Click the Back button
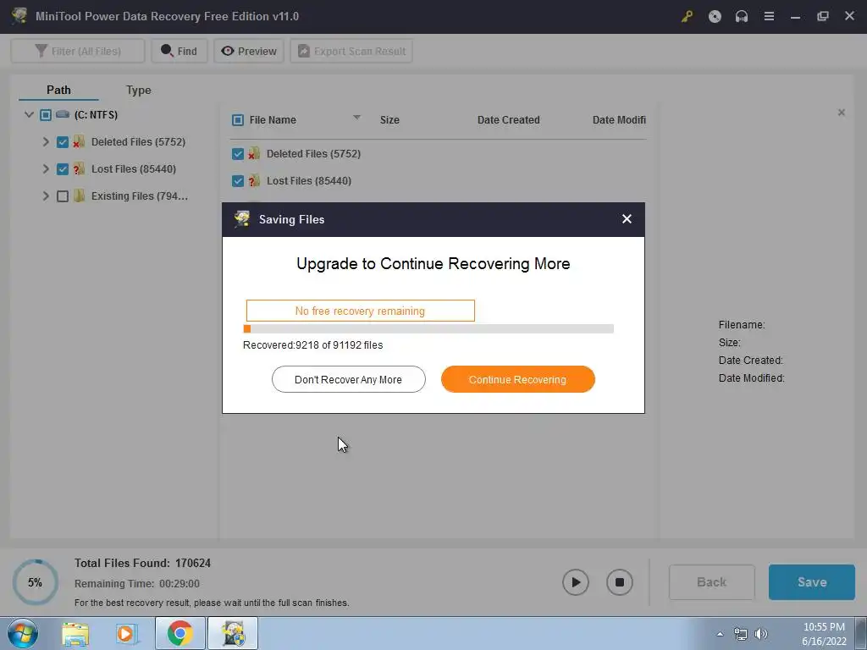This screenshot has height=650, width=867. pos(711,582)
